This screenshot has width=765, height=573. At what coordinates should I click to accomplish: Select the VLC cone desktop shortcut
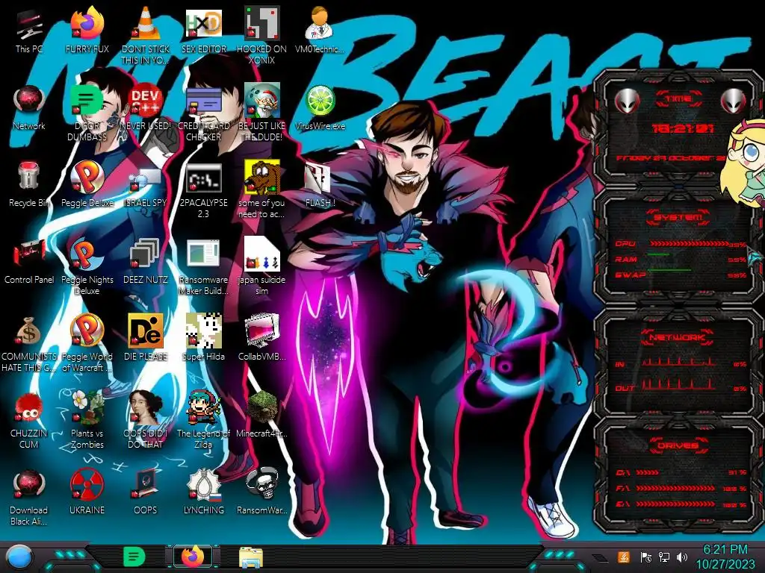click(x=146, y=34)
